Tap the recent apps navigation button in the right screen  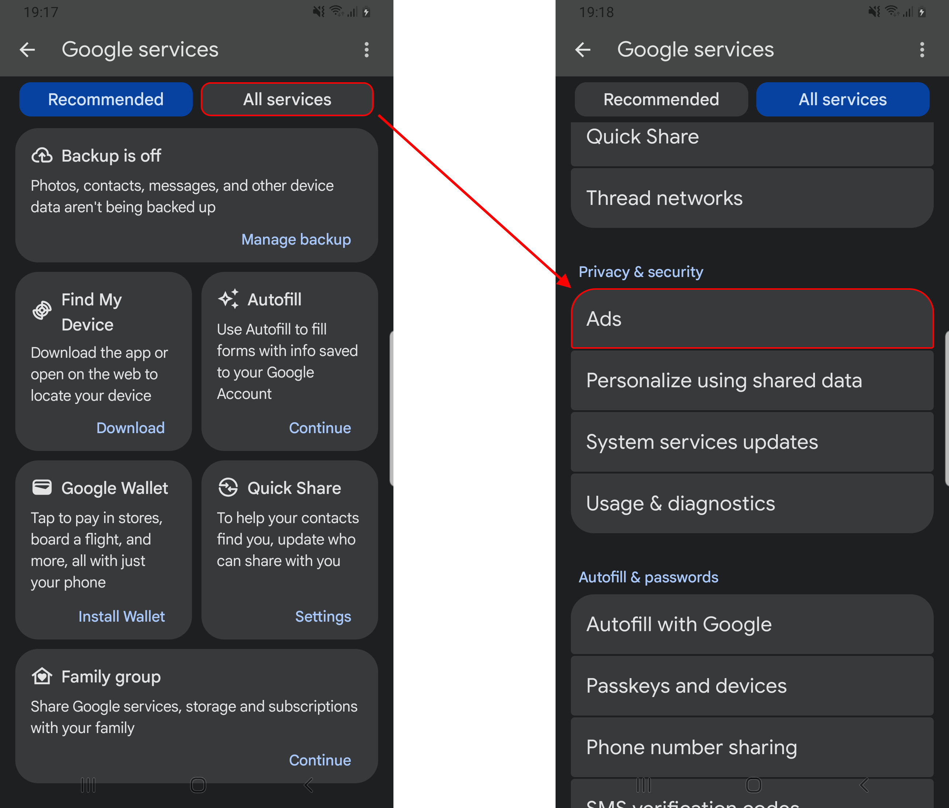643,785
